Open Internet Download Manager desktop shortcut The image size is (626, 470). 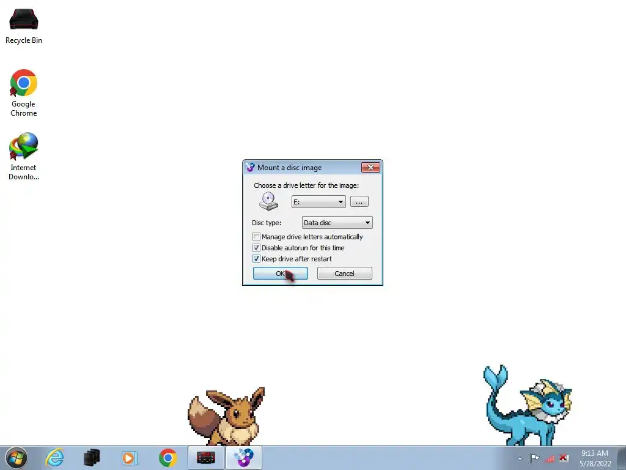(24, 156)
